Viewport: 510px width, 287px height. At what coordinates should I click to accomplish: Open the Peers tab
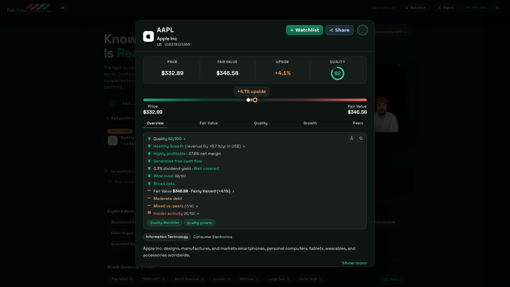tap(358, 123)
